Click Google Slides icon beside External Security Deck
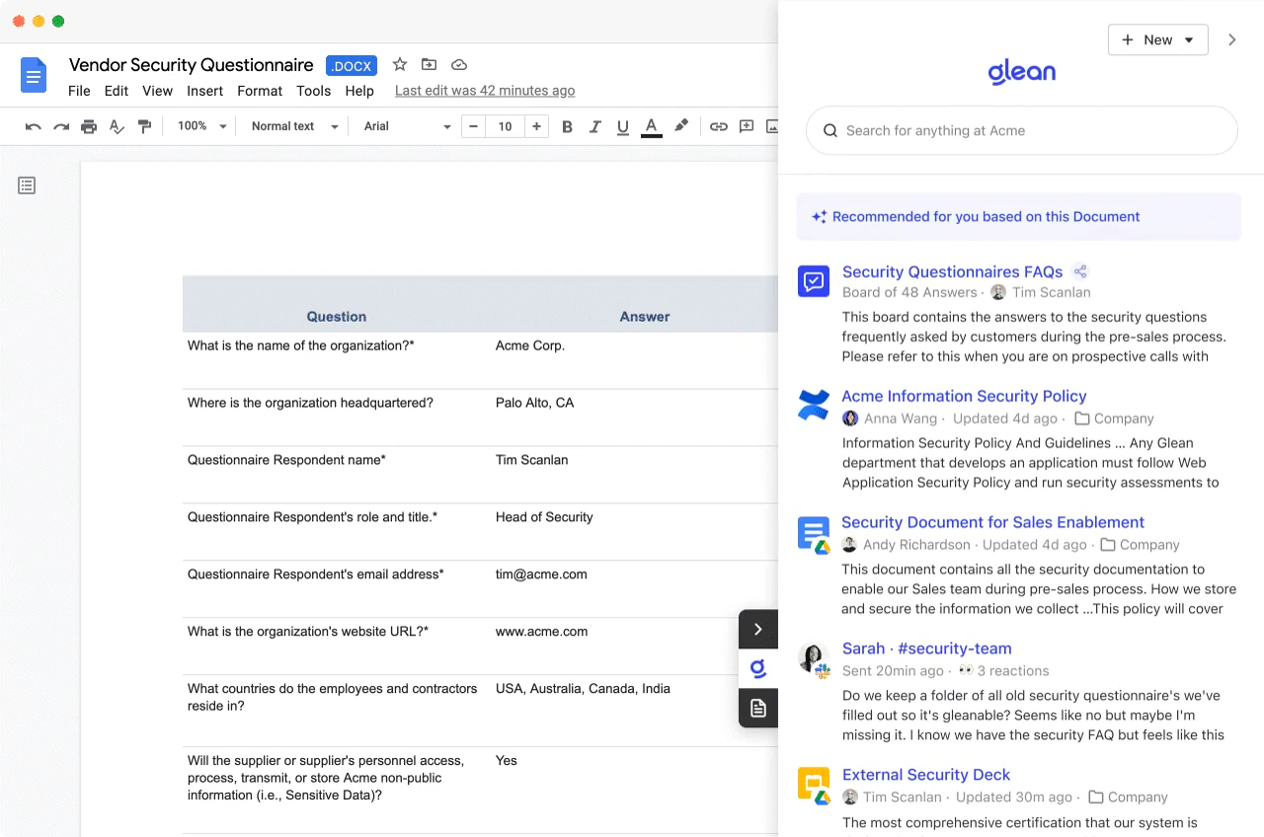Viewport: 1264px width, 837px height. 814,786
